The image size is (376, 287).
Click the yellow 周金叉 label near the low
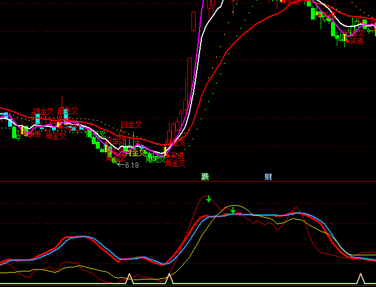pyautogui.click(x=136, y=153)
